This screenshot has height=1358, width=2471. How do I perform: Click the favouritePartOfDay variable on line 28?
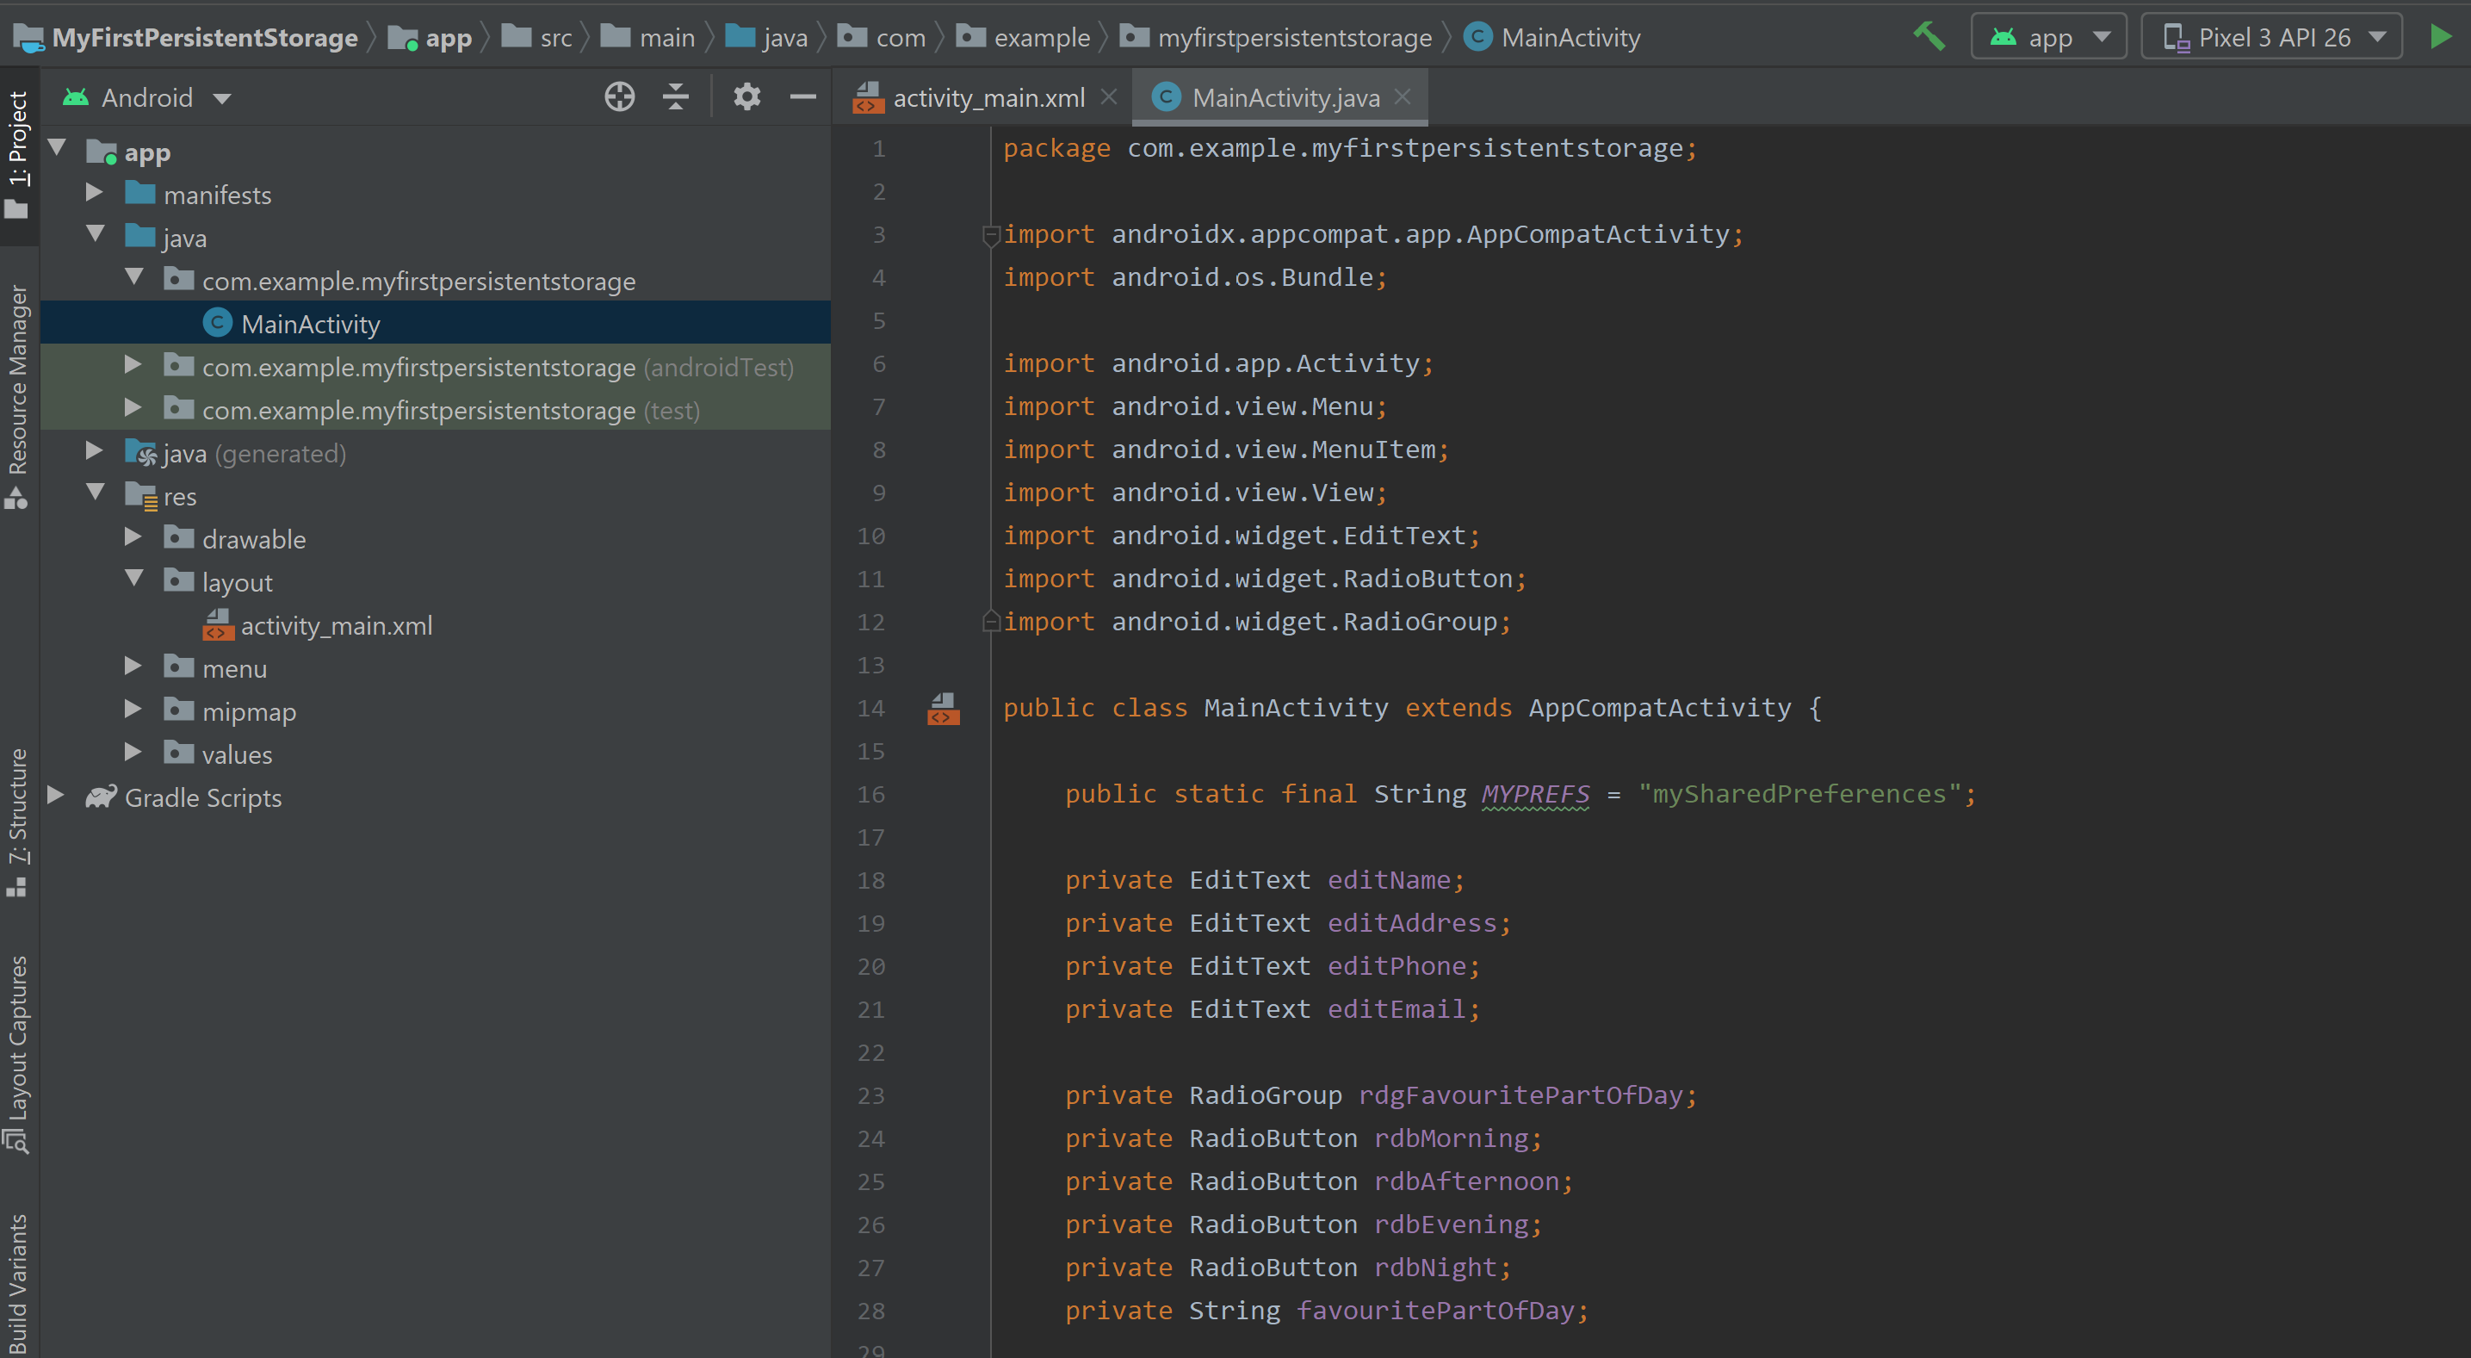pyautogui.click(x=1435, y=1310)
